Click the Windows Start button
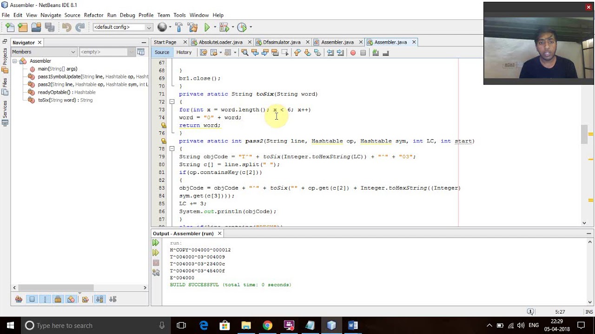 [10, 325]
